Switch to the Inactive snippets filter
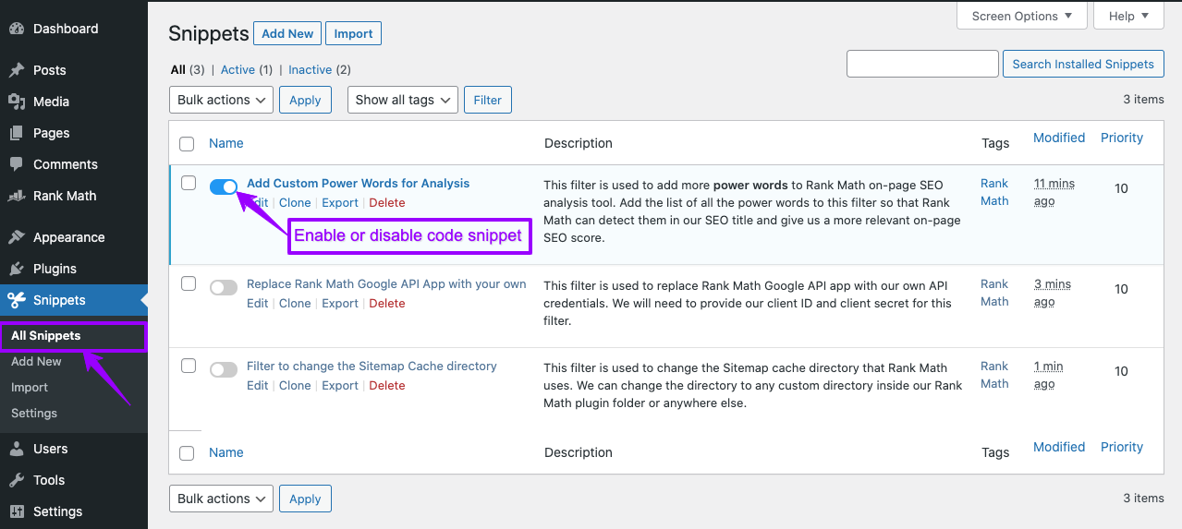This screenshot has width=1182, height=529. coord(310,69)
